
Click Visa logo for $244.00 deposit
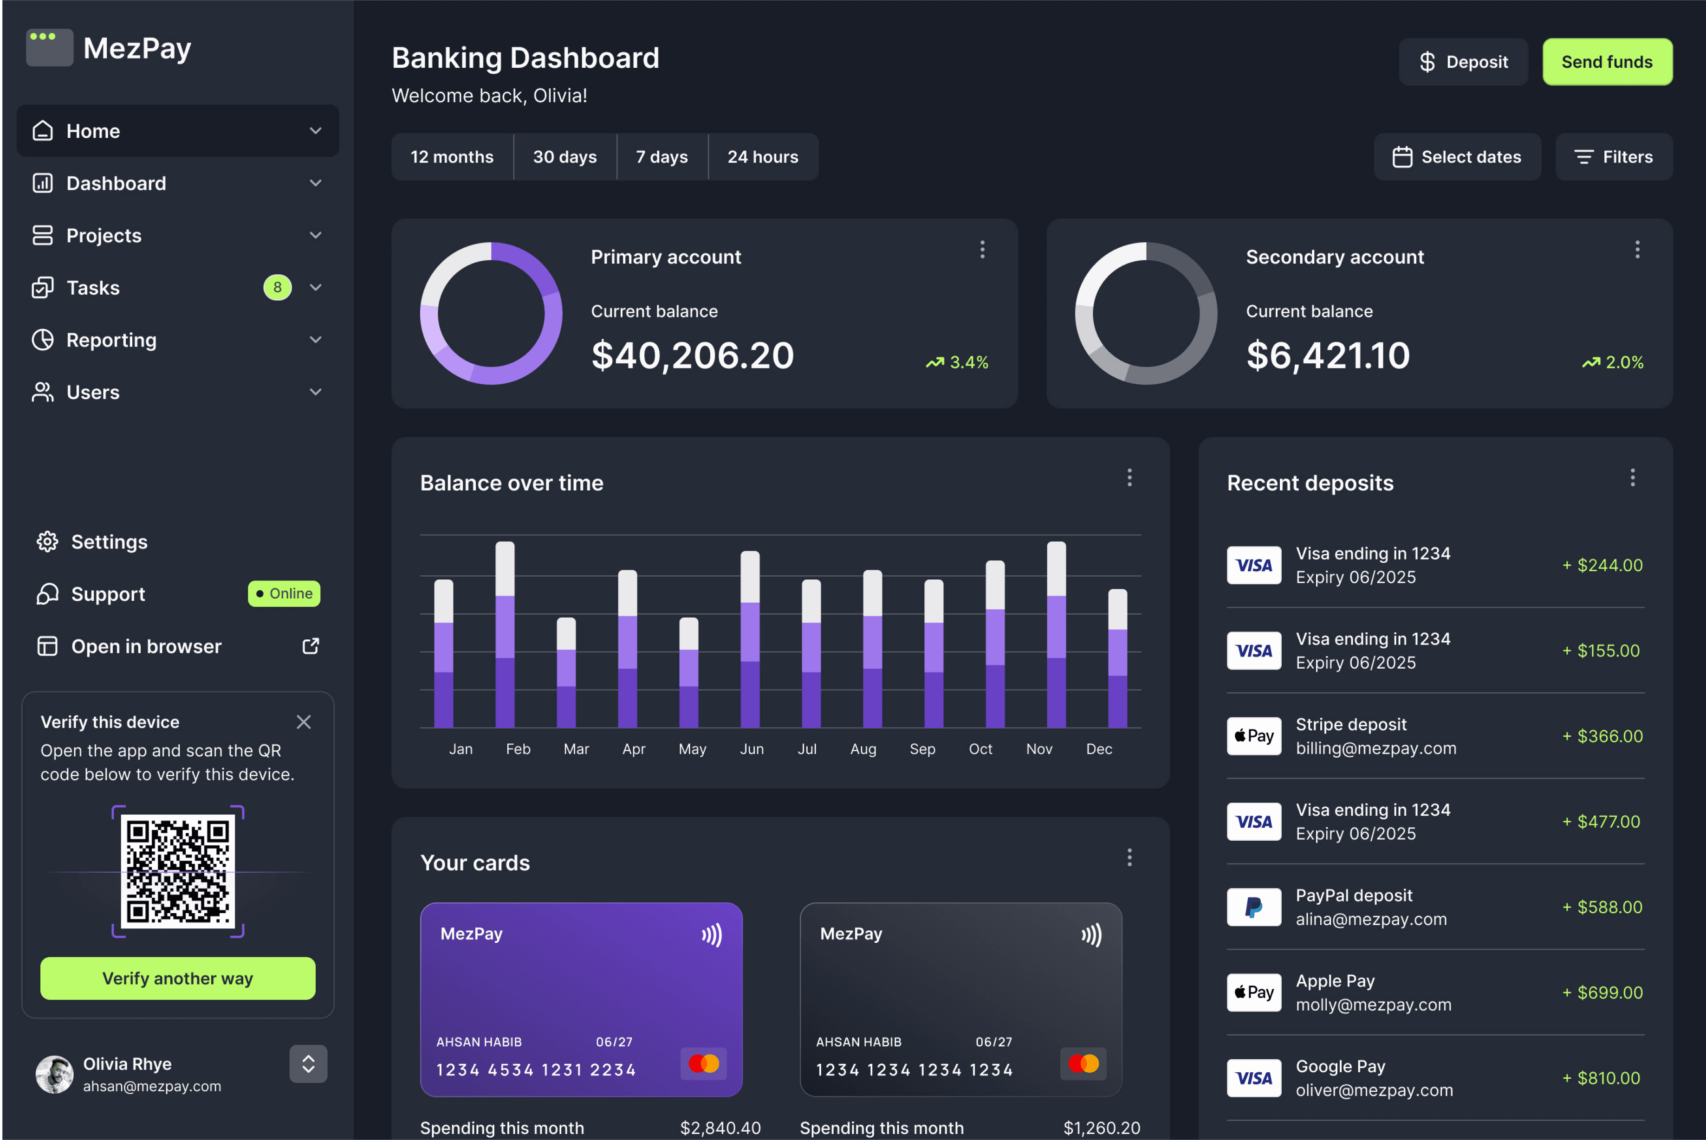[x=1254, y=565]
